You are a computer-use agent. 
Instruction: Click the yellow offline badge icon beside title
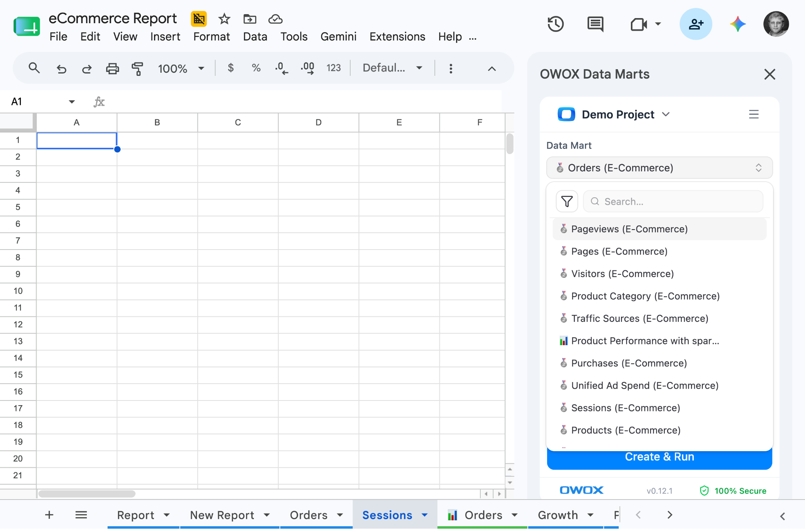[x=199, y=19]
